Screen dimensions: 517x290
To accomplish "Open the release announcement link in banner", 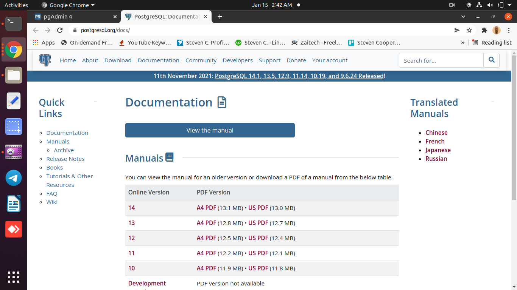I will pyautogui.click(x=299, y=76).
